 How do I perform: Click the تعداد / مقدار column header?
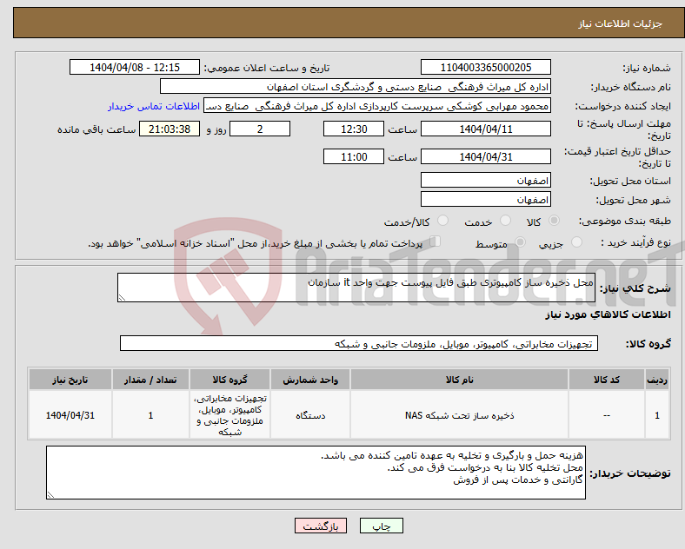(x=150, y=380)
